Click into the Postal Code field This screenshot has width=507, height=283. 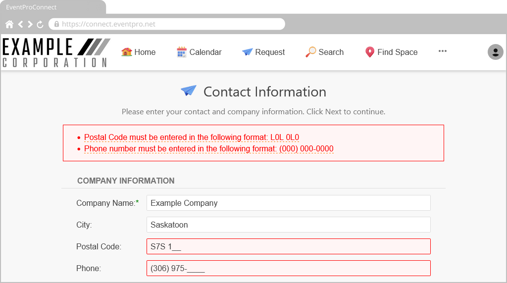click(289, 246)
